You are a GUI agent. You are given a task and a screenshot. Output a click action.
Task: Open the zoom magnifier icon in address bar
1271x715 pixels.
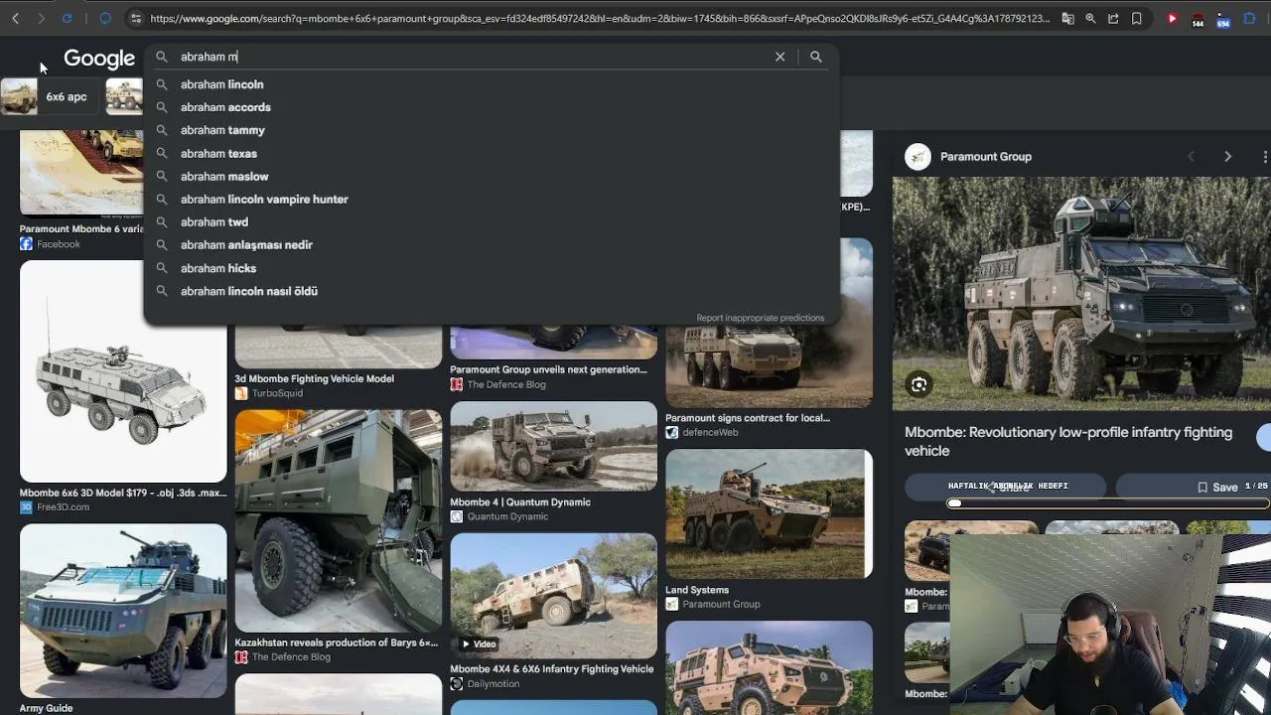[x=1091, y=18]
